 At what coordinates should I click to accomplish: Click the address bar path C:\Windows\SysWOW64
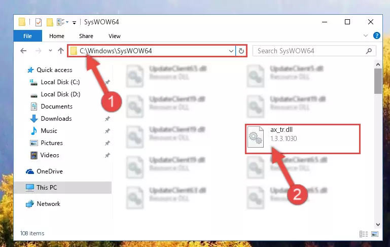[x=116, y=51]
